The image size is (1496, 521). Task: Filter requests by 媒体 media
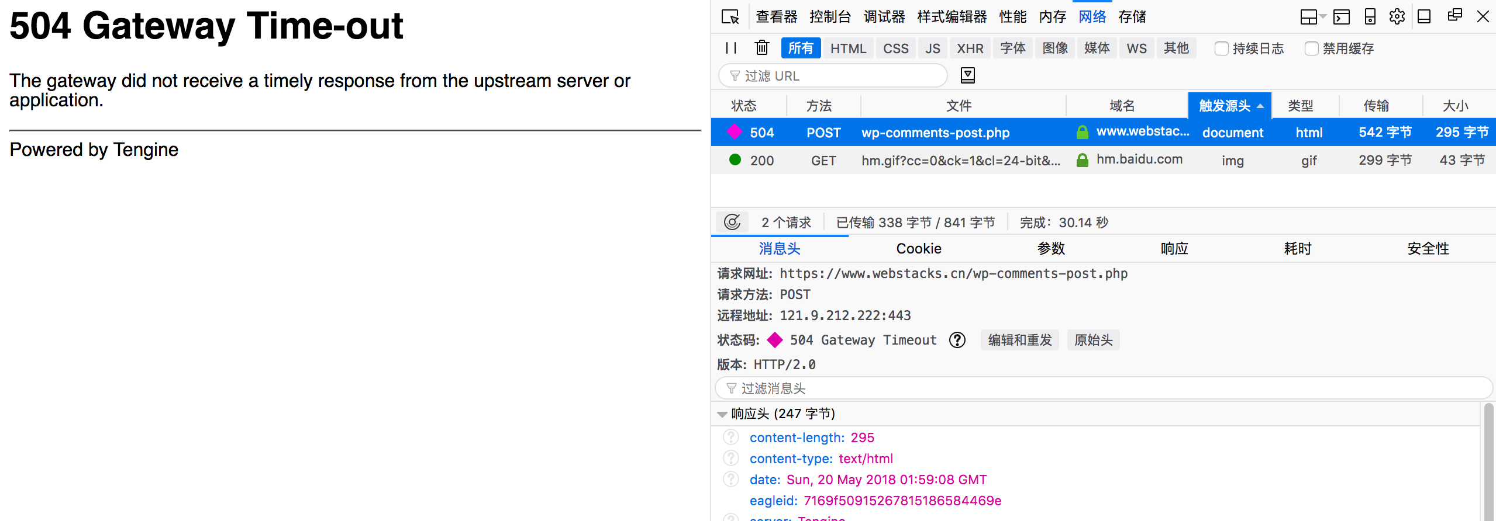pyautogui.click(x=1097, y=48)
